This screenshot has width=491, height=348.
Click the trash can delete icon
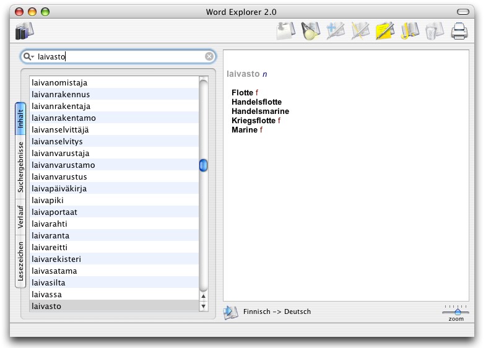point(434,31)
